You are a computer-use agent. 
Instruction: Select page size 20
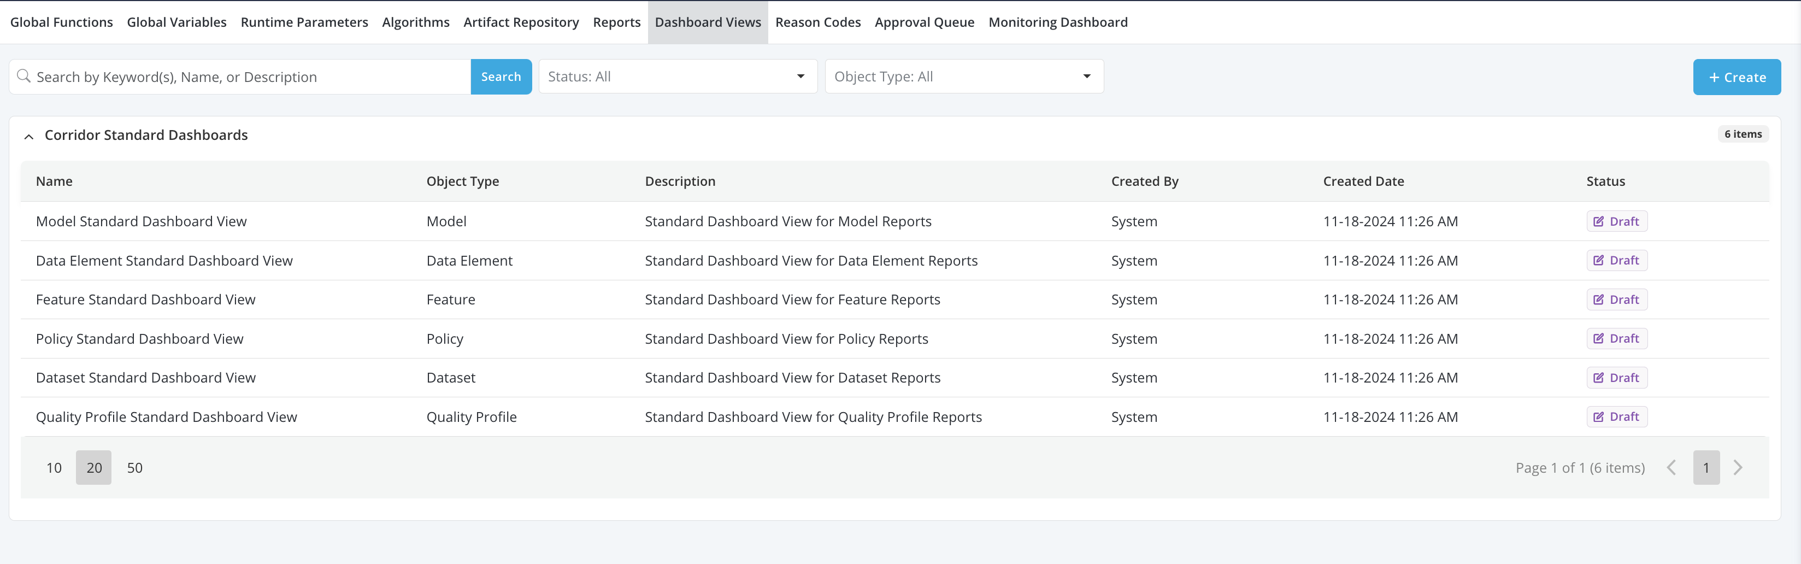click(93, 468)
